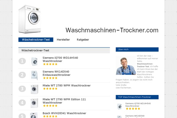The width and height of the screenshot is (177, 118).
Task: Open sidebar Siemens iQ700 WD14H540 Waschtrockner link
Action: click(x=138, y=105)
